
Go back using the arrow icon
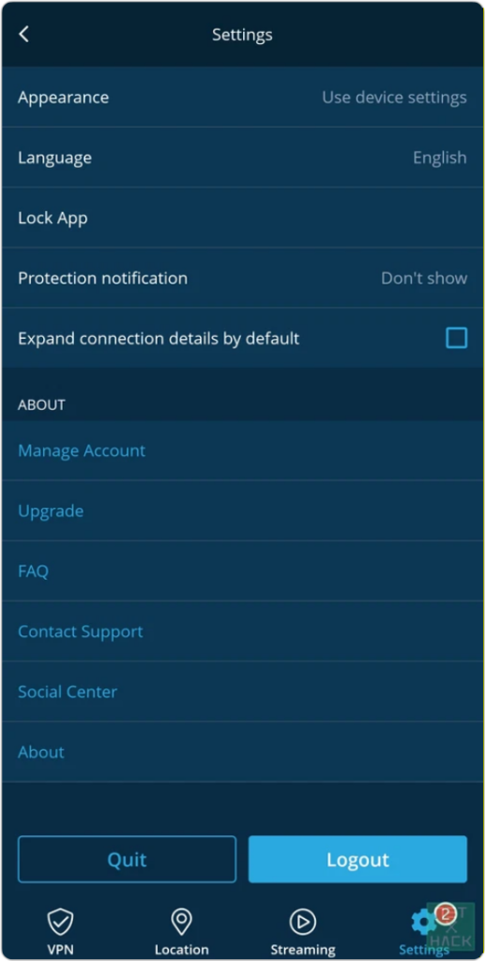pos(23,35)
